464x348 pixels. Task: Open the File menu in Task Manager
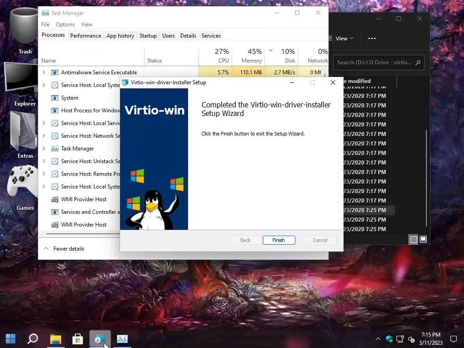click(x=45, y=24)
